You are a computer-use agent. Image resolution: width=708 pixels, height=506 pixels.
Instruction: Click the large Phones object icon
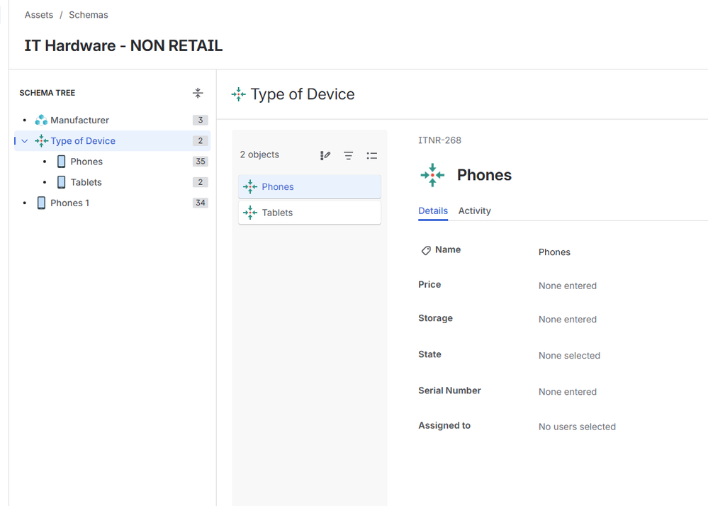(x=432, y=175)
